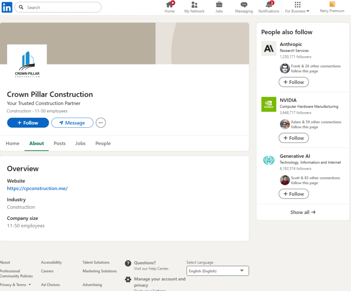Follow the NVIDIA page
Screen dimensions: 351x291
(x=293, y=138)
